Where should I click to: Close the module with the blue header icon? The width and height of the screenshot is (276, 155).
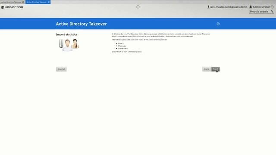pos(218,24)
